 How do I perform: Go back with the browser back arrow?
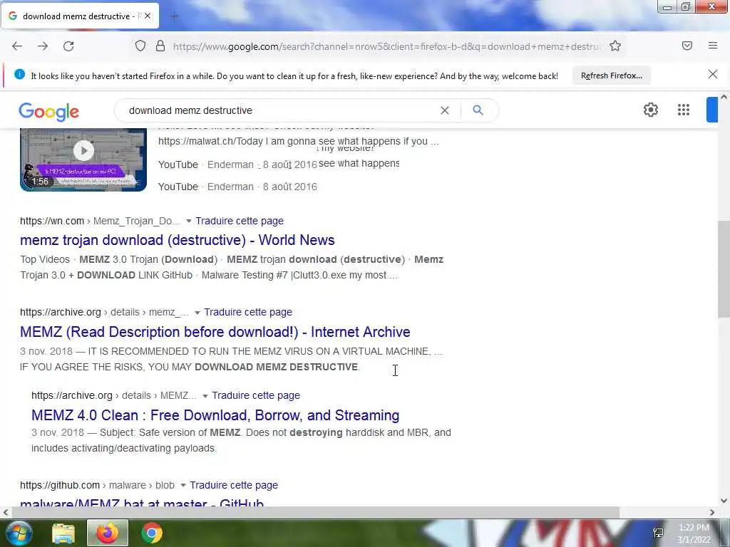17,46
